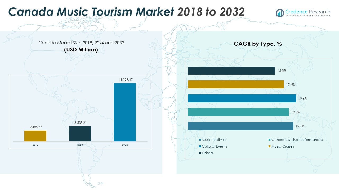The width and height of the screenshot is (339, 190).
Task: Click the Credence Research logo icon
Action: coord(280,13)
